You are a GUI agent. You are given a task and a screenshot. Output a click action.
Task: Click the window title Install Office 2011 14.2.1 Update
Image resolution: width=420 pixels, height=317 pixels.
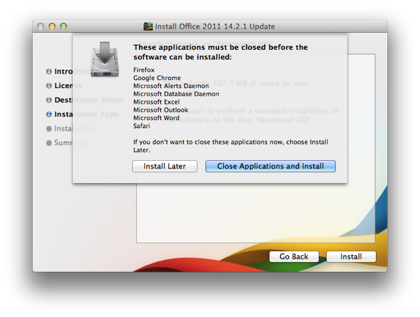[x=215, y=26]
